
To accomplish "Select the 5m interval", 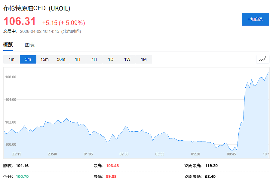I will [28, 59].
